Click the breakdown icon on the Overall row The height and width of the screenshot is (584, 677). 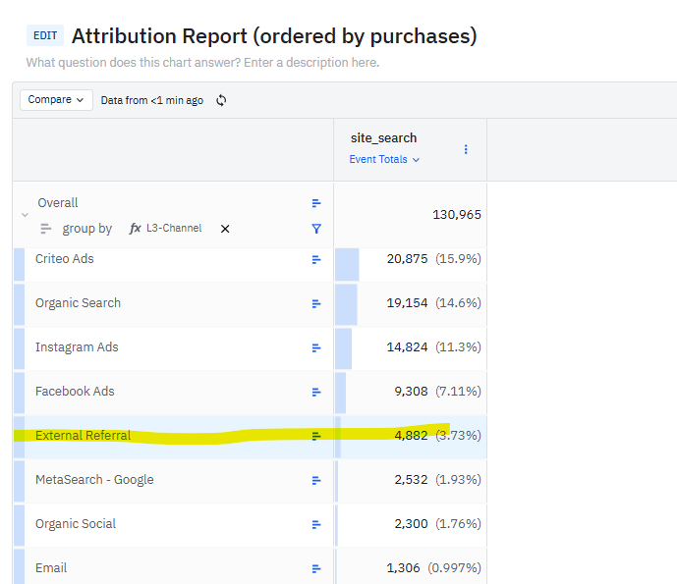tap(316, 203)
